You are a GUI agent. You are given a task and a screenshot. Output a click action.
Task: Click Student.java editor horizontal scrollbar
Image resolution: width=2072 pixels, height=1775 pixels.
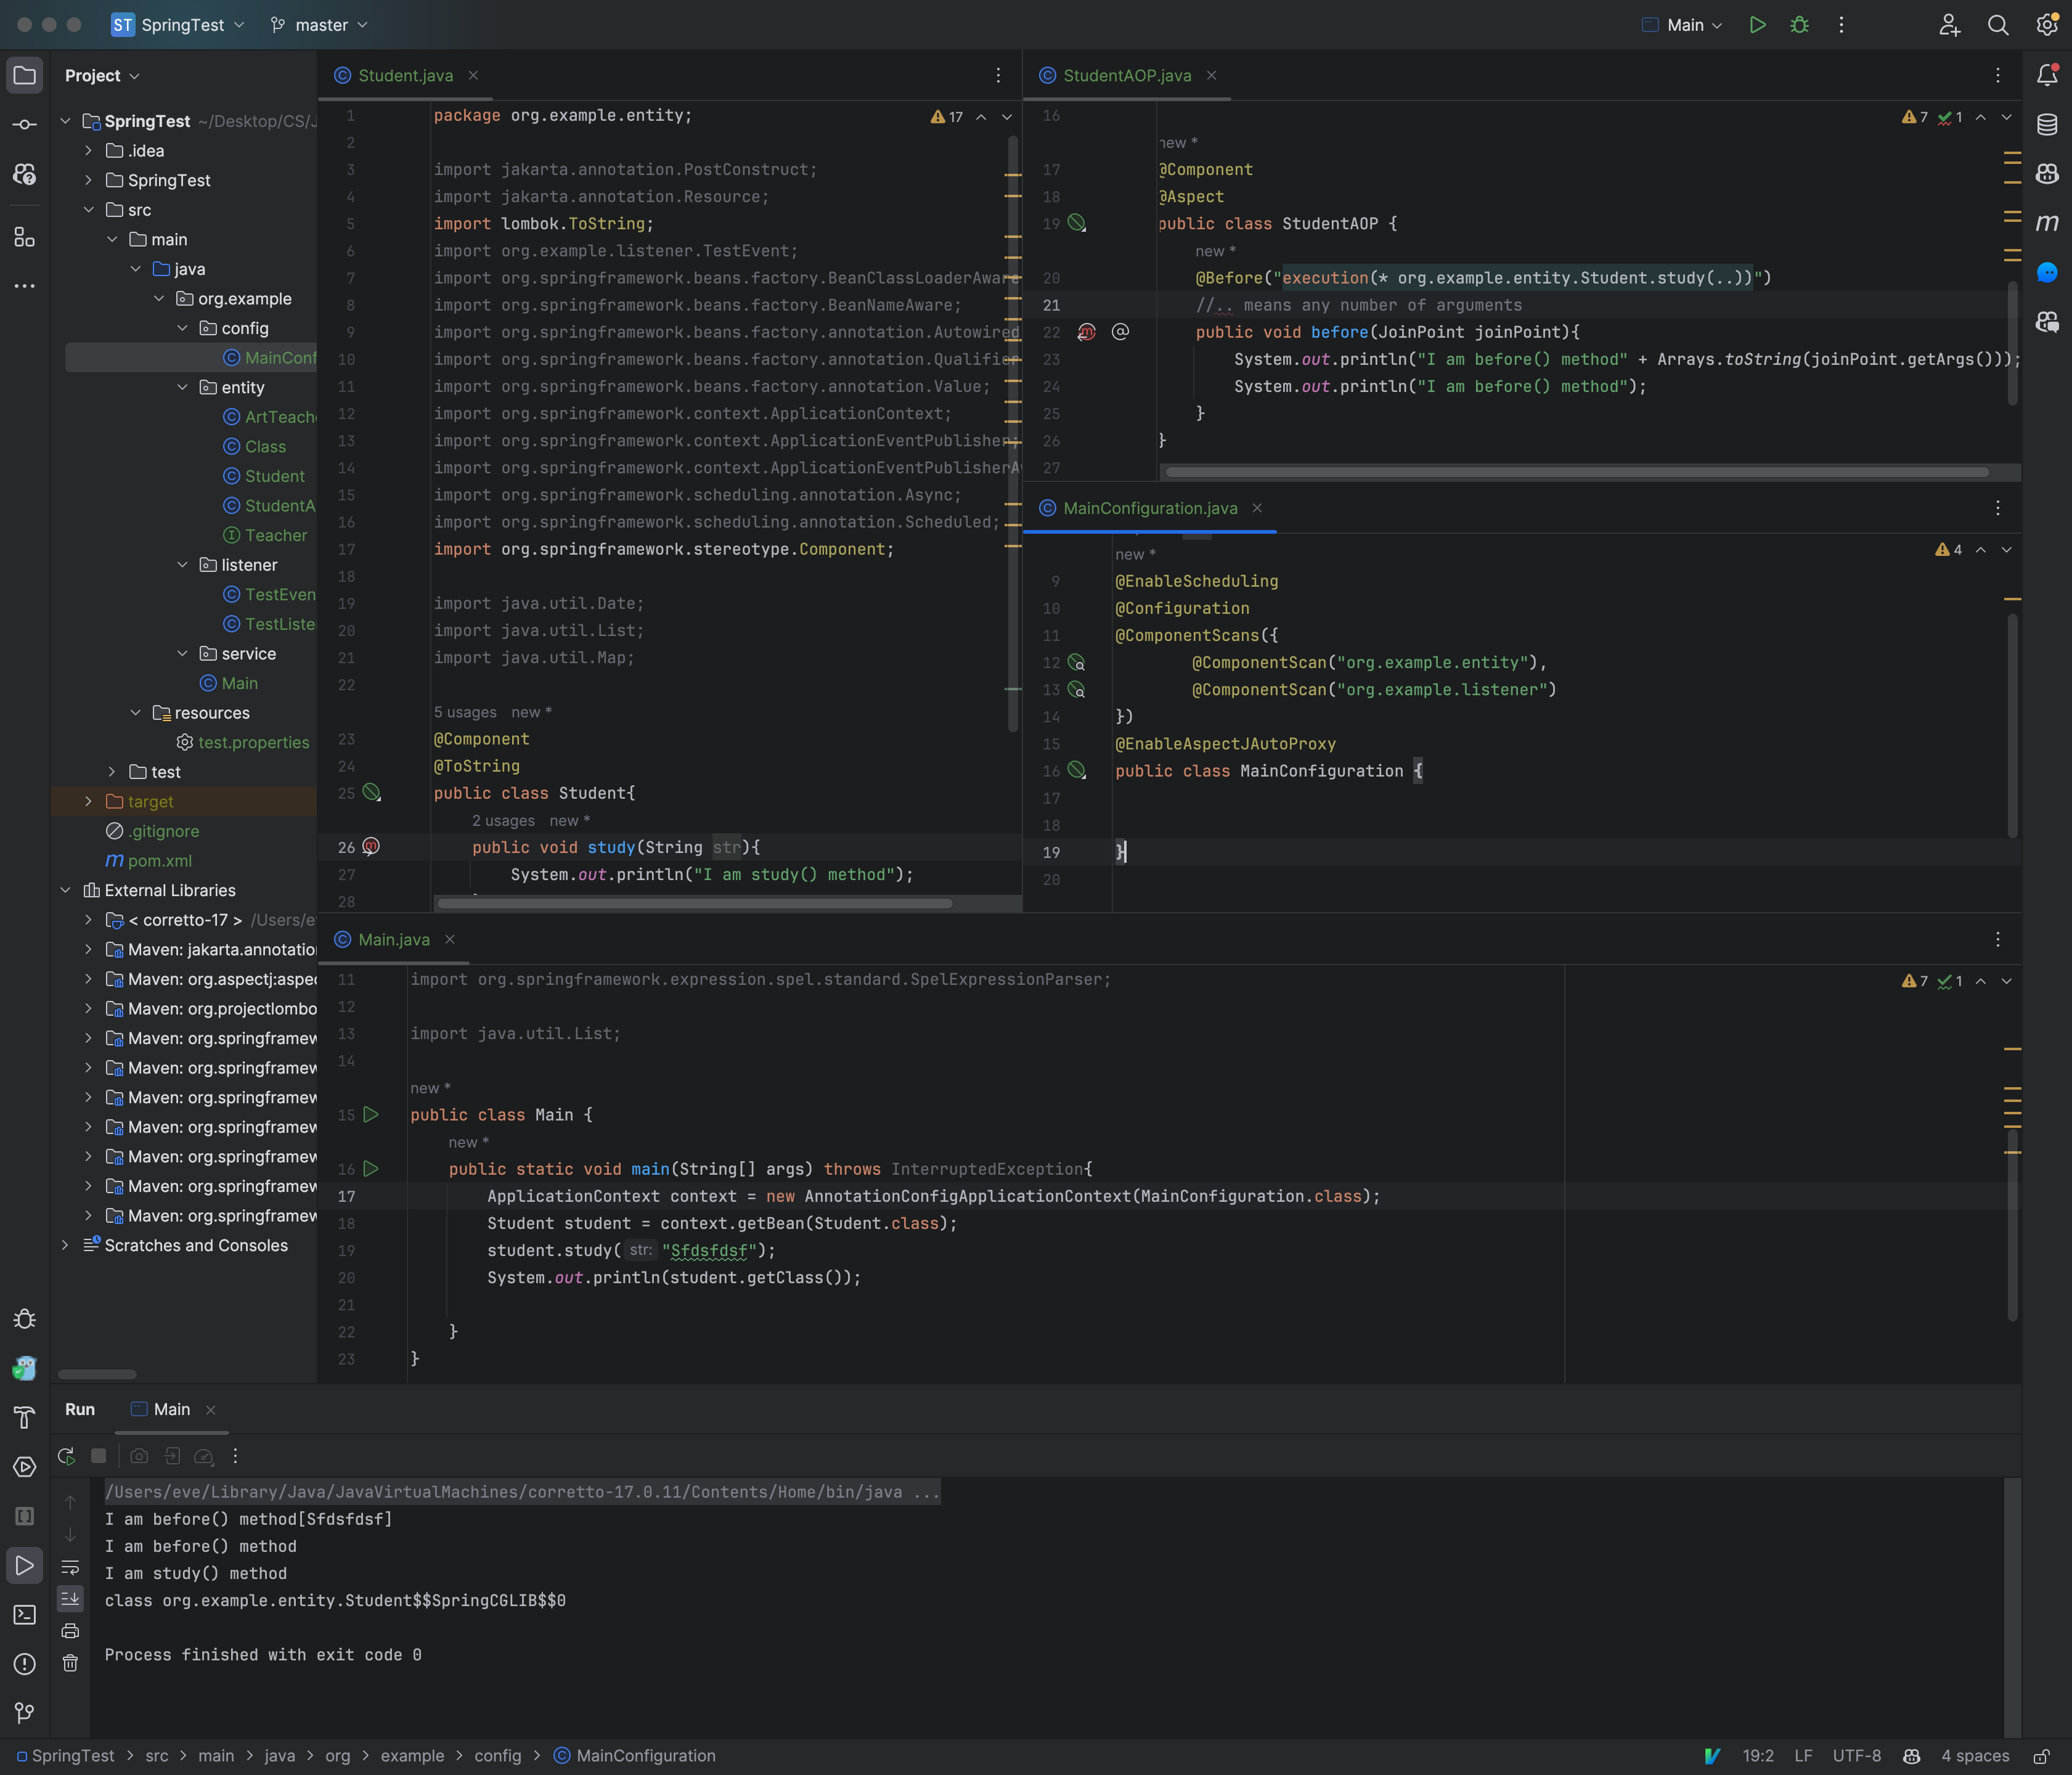[695, 903]
